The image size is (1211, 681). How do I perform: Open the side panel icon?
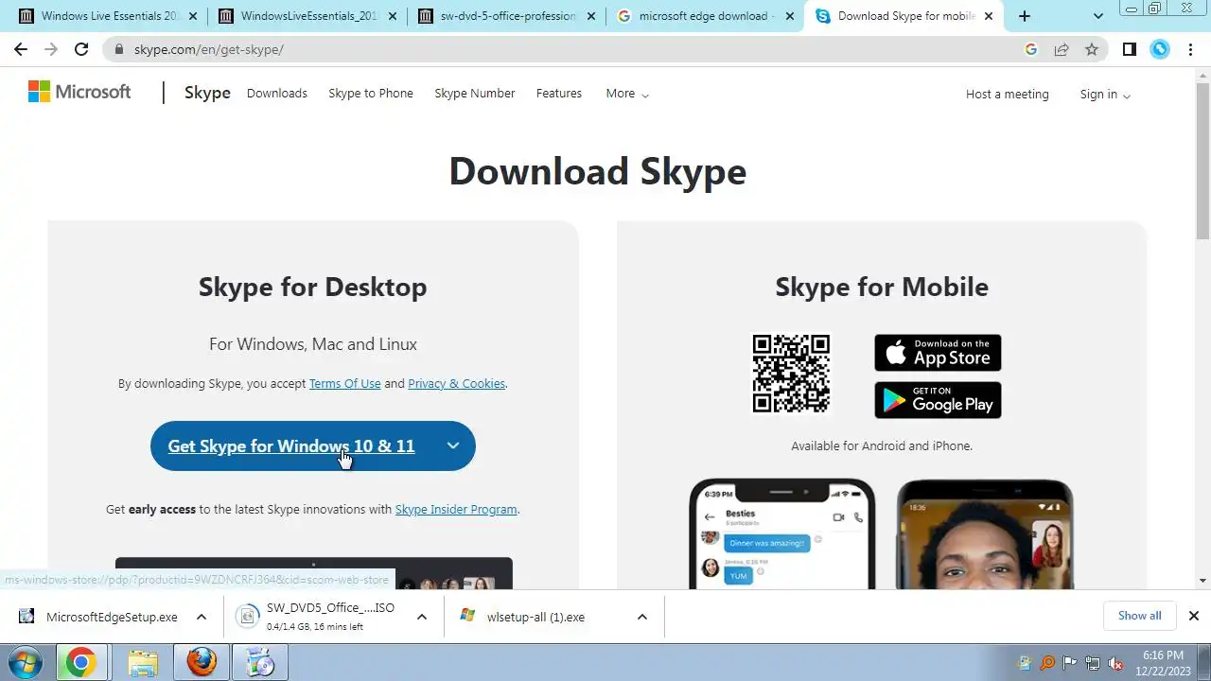pyautogui.click(x=1130, y=49)
